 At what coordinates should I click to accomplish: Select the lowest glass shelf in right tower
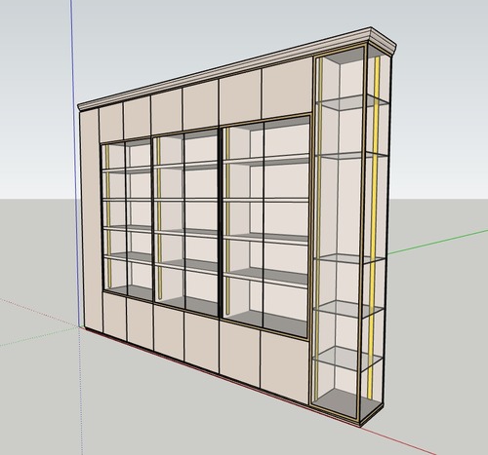[x=347, y=358]
